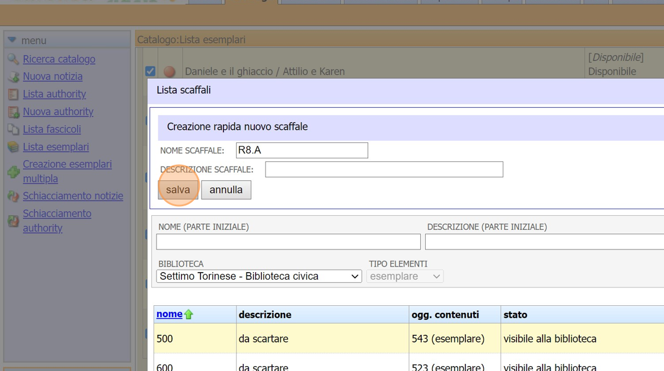Open the Biblioteca dropdown

click(x=259, y=276)
